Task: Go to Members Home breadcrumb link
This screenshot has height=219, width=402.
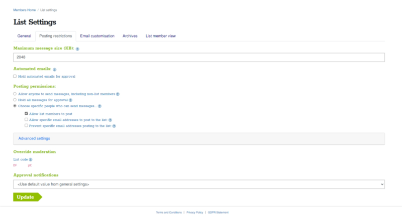Action: pyautogui.click(x=24, y=9)
